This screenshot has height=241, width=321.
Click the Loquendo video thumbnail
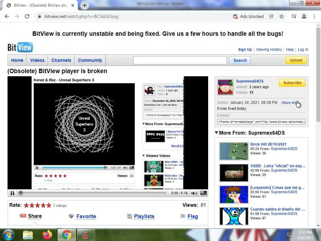234,195
